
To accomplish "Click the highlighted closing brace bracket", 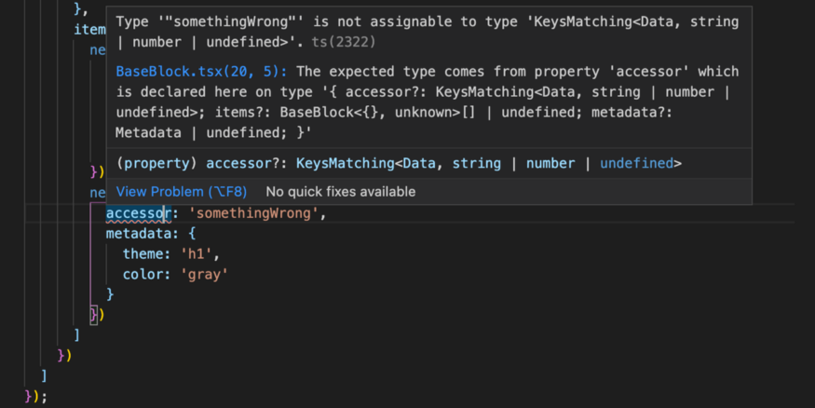I will [93, 315].
